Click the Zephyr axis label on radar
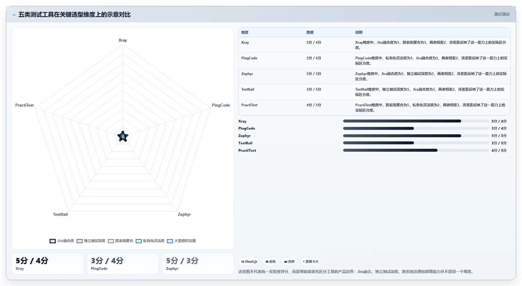The width and height of the screenshot is (522, 286). coord(184,214)
